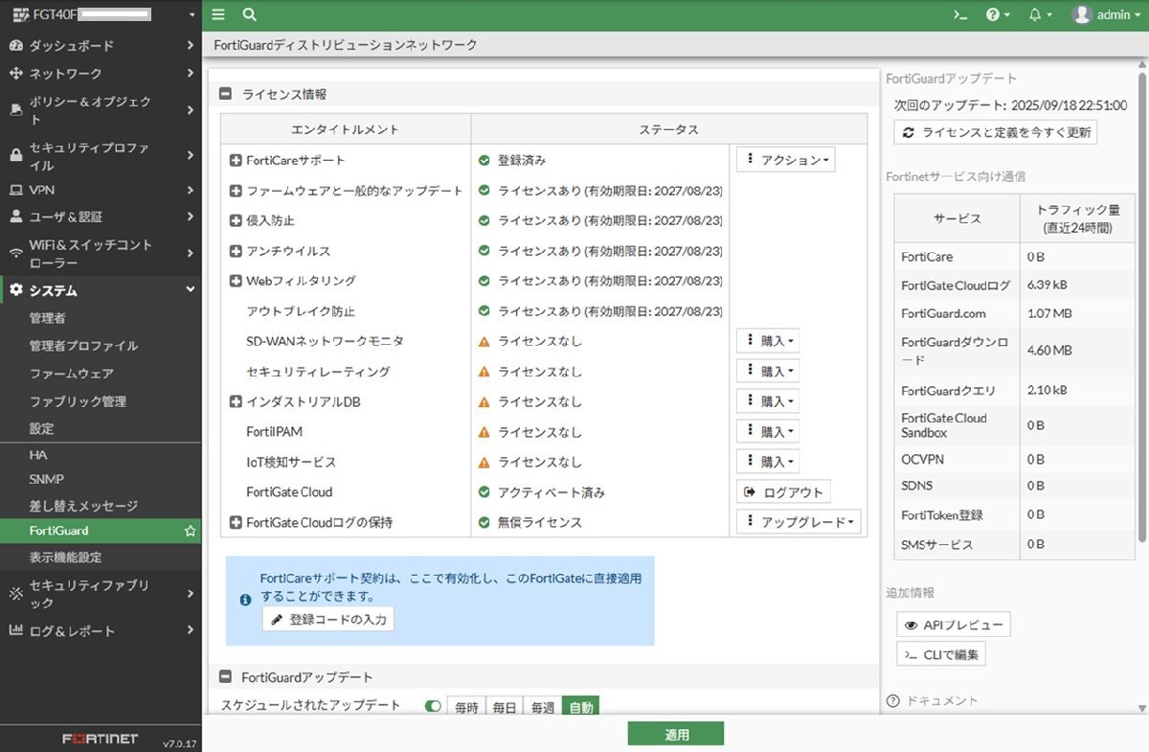
Task: Click the ライセンスと定義を今すぐ更新 button
Action: (x=995, y=132)
